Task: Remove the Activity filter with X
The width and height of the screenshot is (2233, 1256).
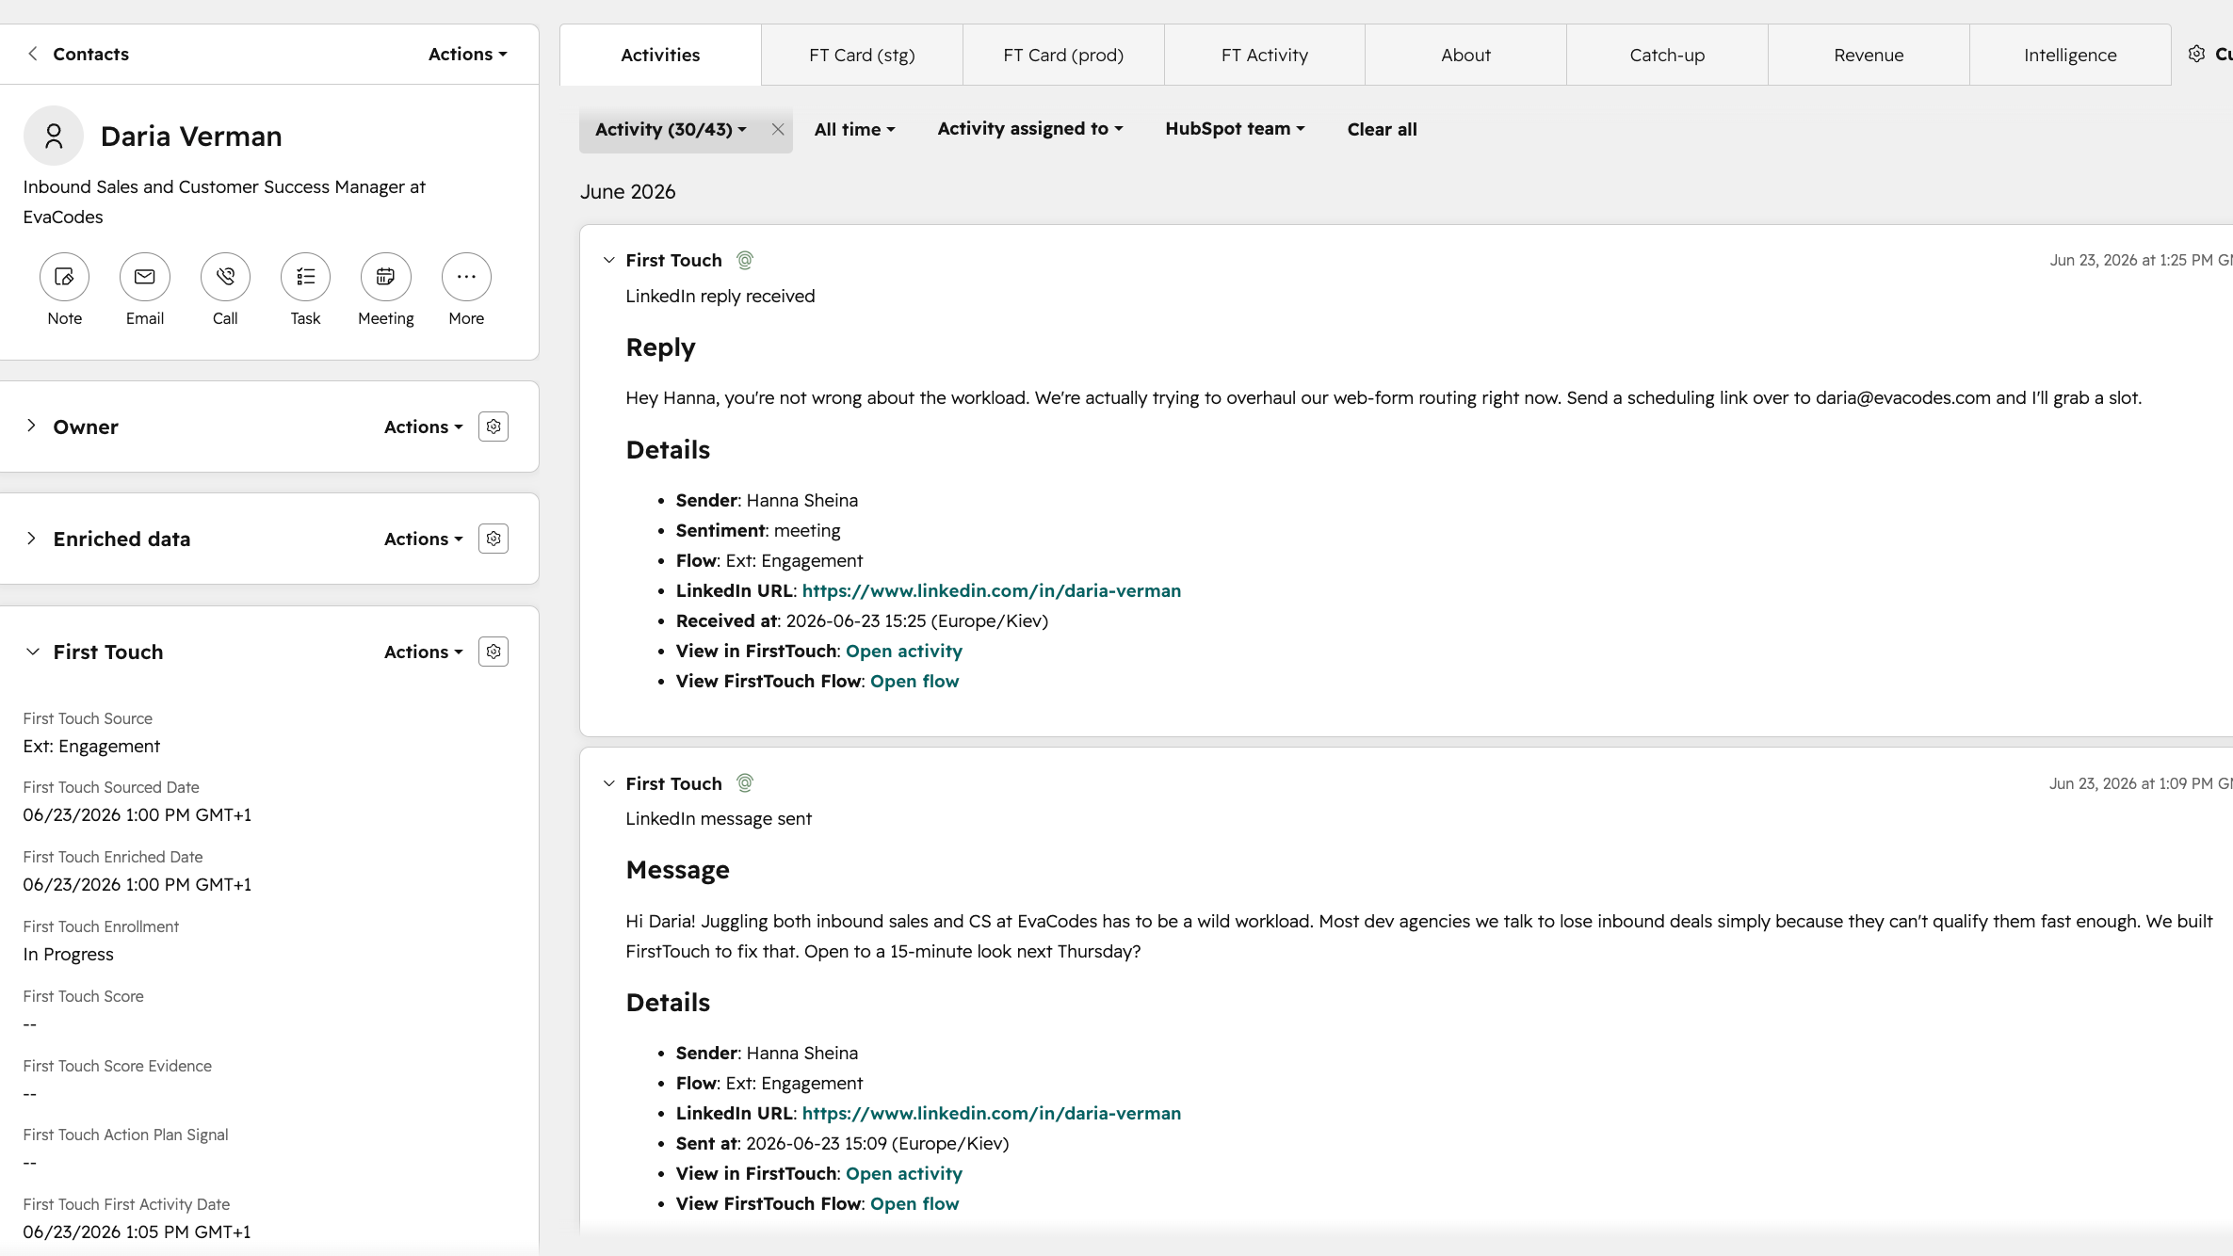Action: 778,130
